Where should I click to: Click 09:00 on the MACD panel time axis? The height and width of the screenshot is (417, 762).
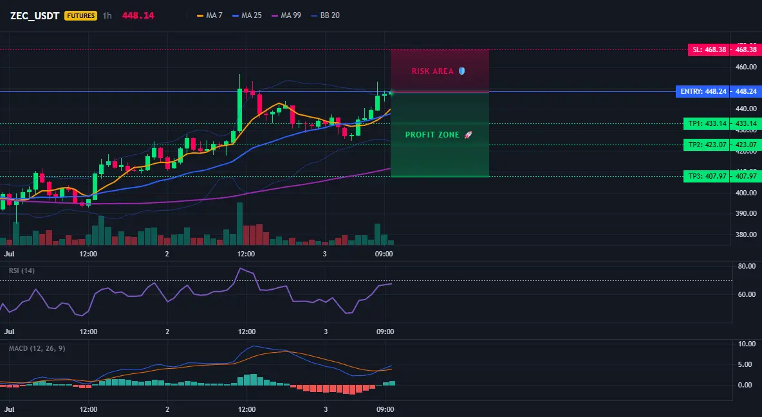pos(385,409)
